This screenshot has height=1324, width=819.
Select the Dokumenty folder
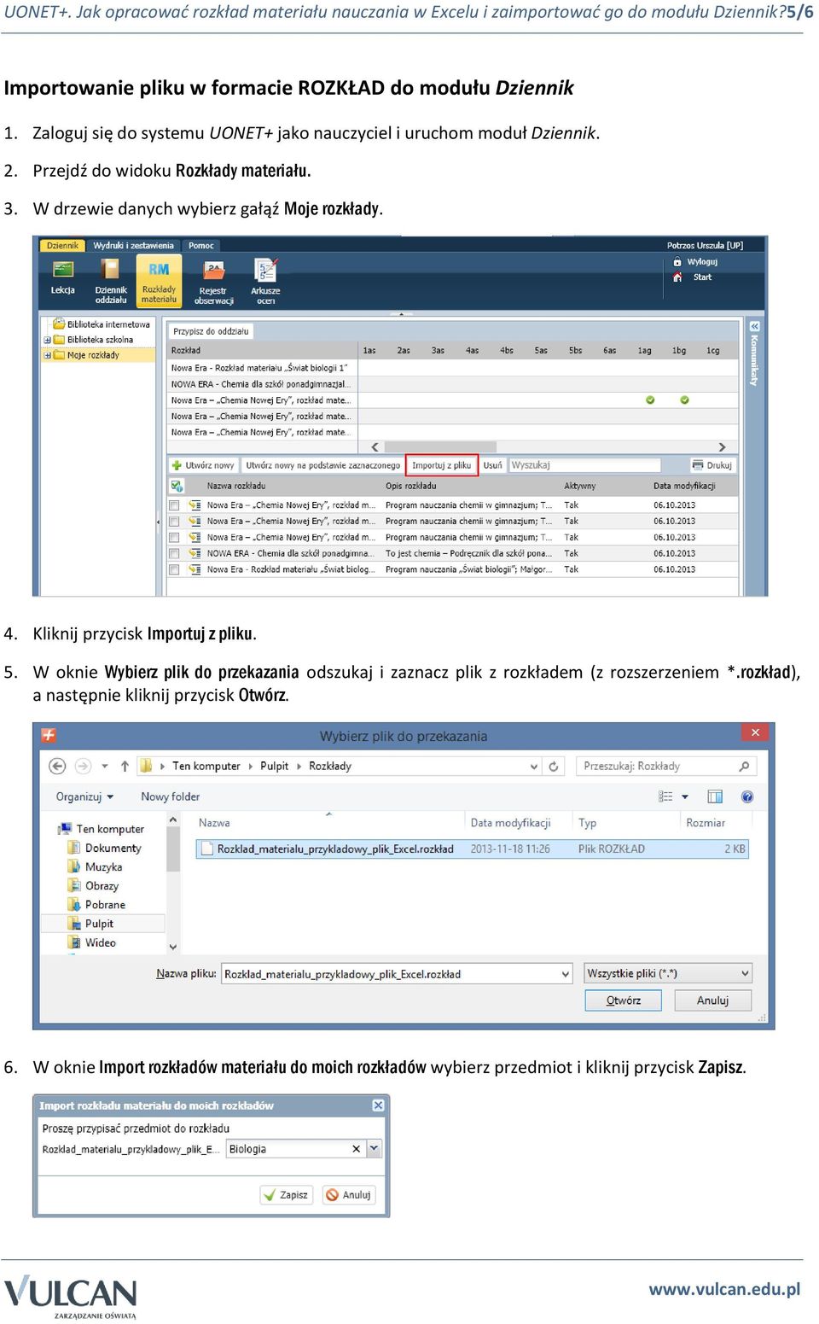pos(105,848)
